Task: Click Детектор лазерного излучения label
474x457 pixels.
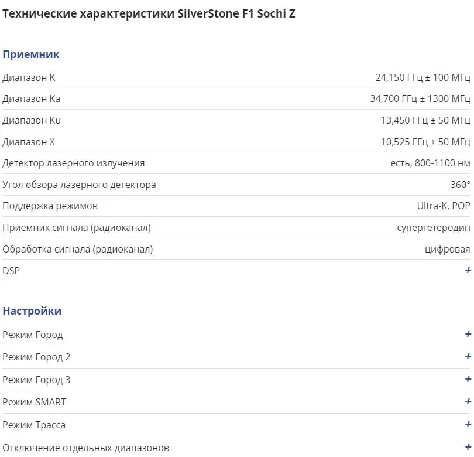Action: point(74,163)
